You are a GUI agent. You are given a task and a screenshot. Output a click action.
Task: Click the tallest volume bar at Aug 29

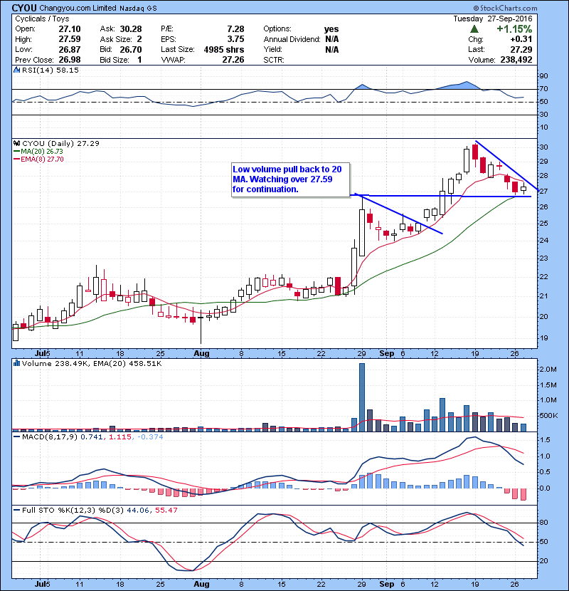click(362, 397)
